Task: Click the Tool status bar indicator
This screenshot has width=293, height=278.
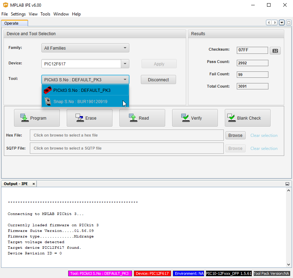Action: (x=100, y=273)
